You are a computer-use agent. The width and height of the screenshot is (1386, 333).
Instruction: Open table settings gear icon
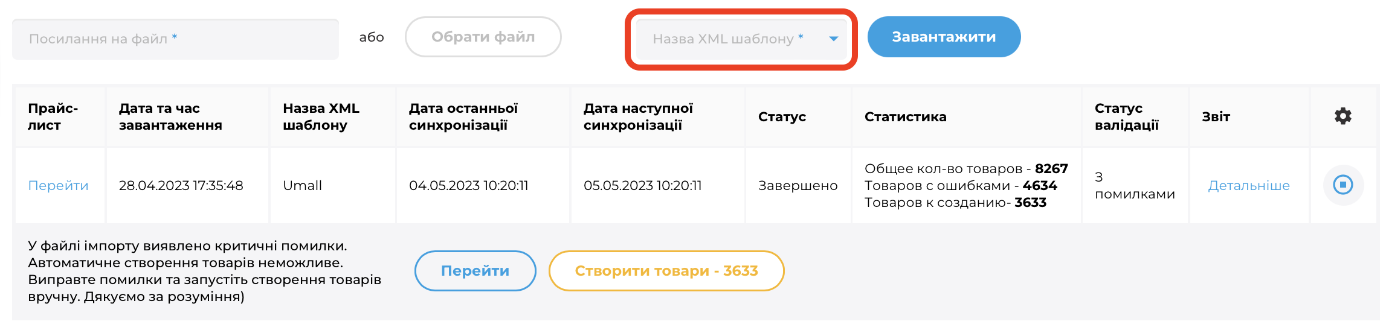tap(1342, 116)
